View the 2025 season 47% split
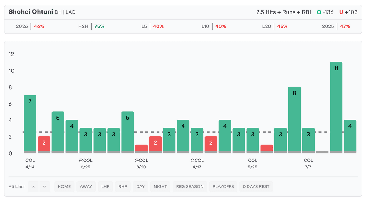The image size is (366, 202). [336, 26]
